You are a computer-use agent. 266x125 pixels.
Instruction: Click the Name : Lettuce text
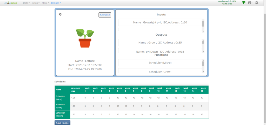pos(85,61)
